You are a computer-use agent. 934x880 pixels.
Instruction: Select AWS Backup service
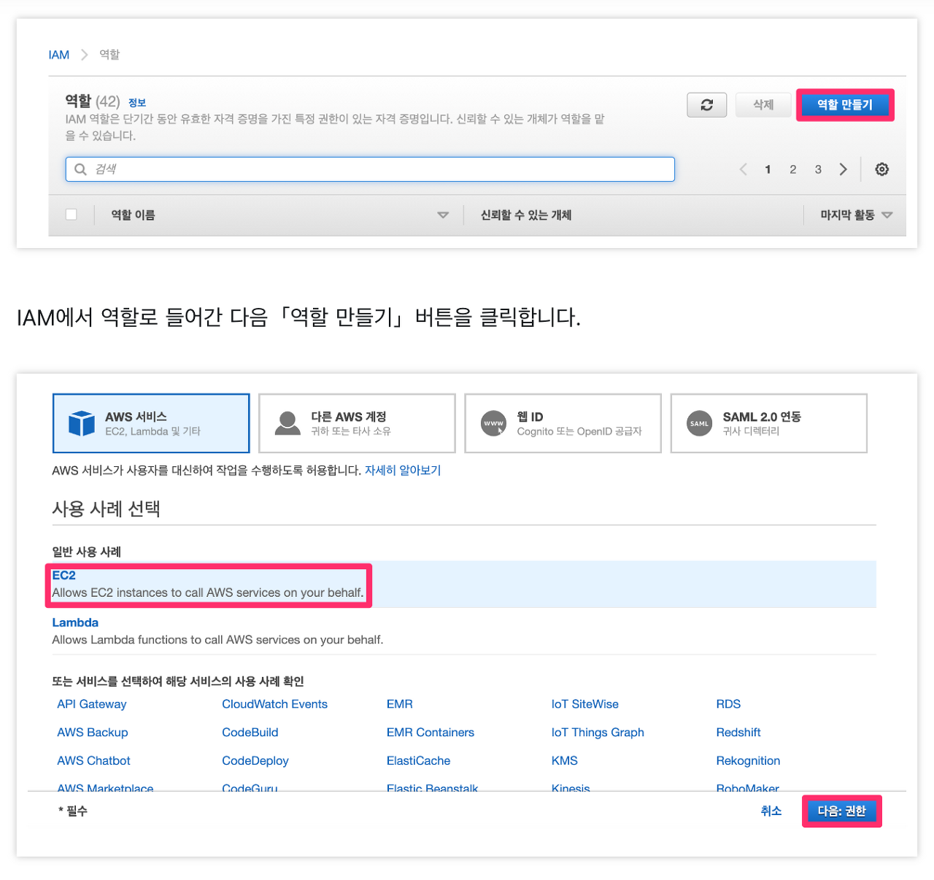click(x=93, y=733)
